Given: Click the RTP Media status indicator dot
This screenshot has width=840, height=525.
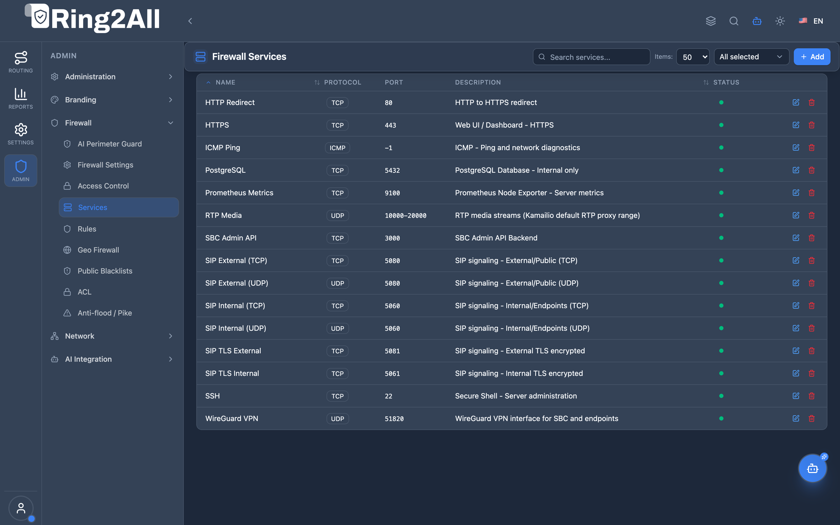Looking at the screenshot, I should 721,215.
